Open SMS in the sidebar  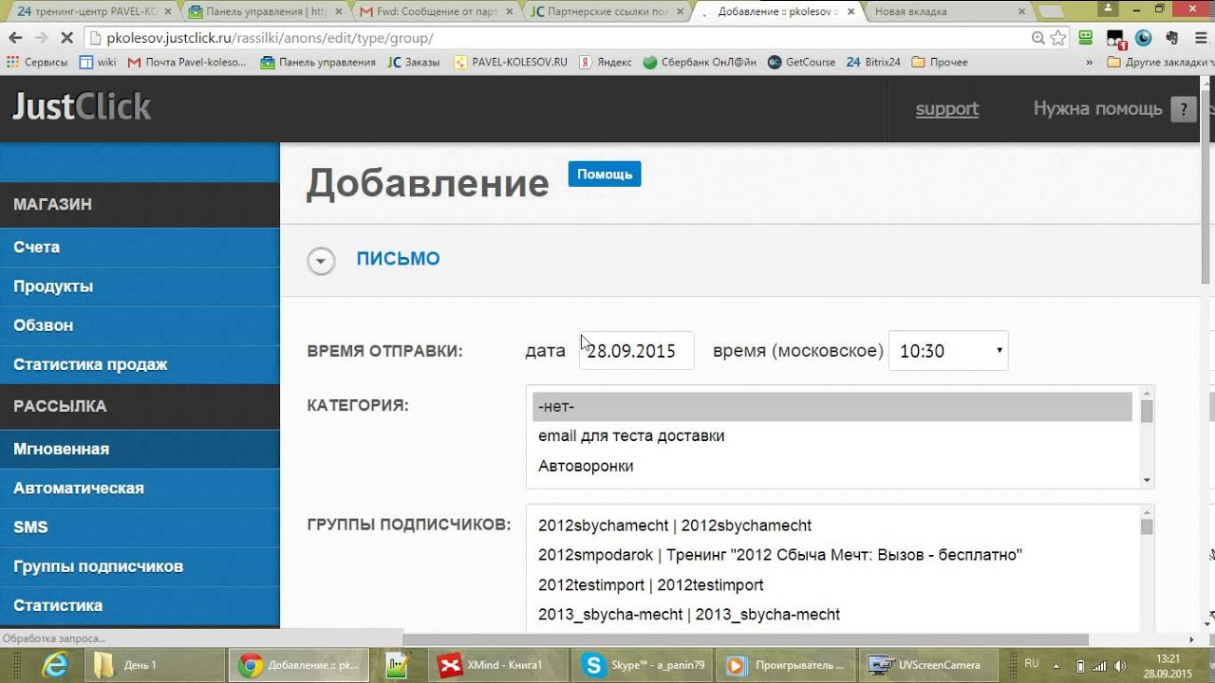tap(140, 527)
